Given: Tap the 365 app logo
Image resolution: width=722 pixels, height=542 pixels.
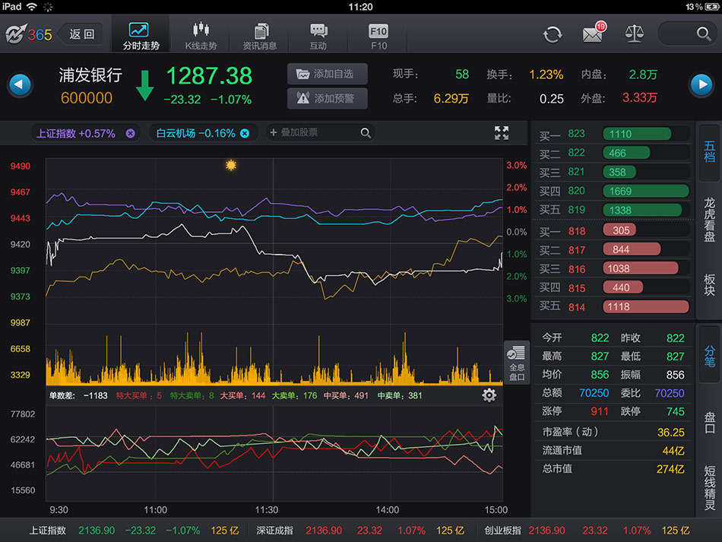Looking at the screenshot, I should [29, 34].
